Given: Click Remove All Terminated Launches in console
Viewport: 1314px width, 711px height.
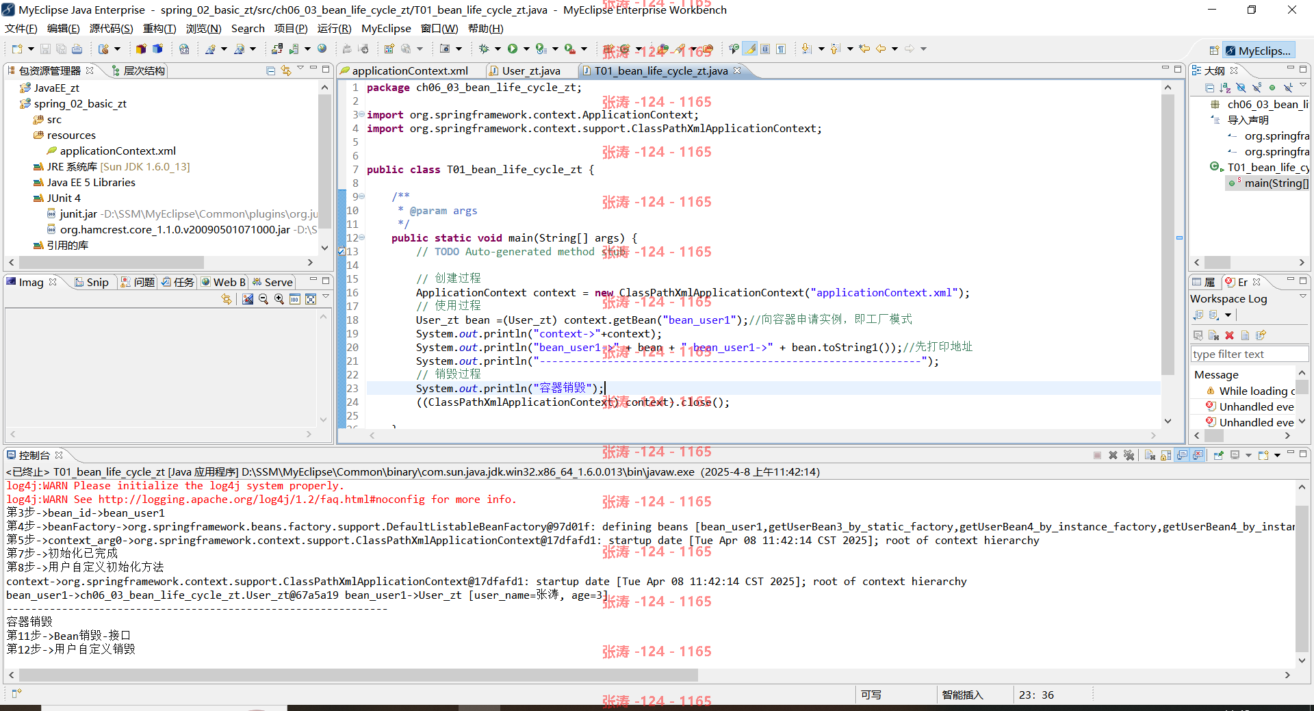Looking at the screenshot, I should (x=1129, y=455).
